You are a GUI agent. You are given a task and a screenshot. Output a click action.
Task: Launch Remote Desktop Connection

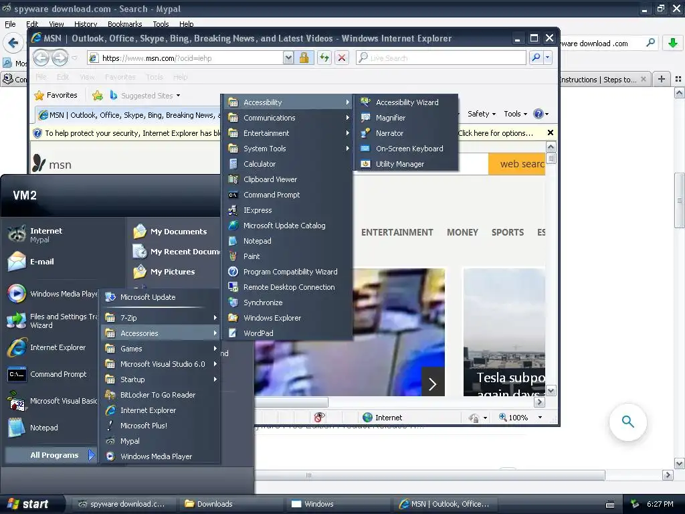point(288,287)
